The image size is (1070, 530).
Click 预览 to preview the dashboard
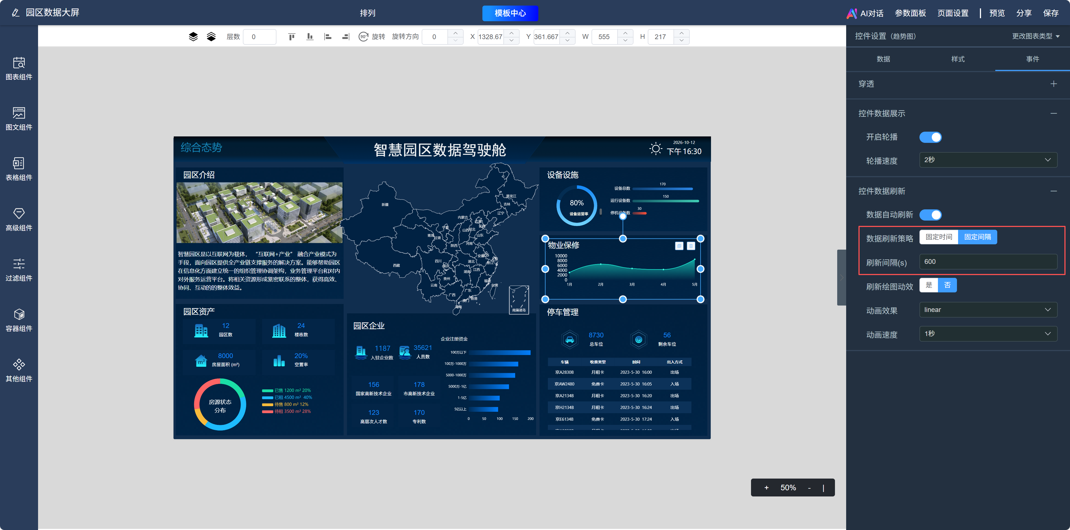[x=997, y=13]
